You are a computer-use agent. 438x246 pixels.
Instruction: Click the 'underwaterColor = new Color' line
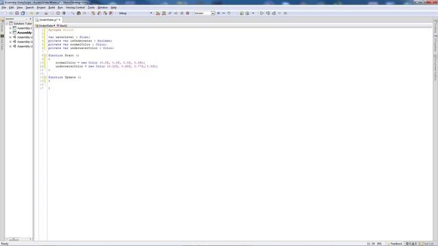coord(107,66)
